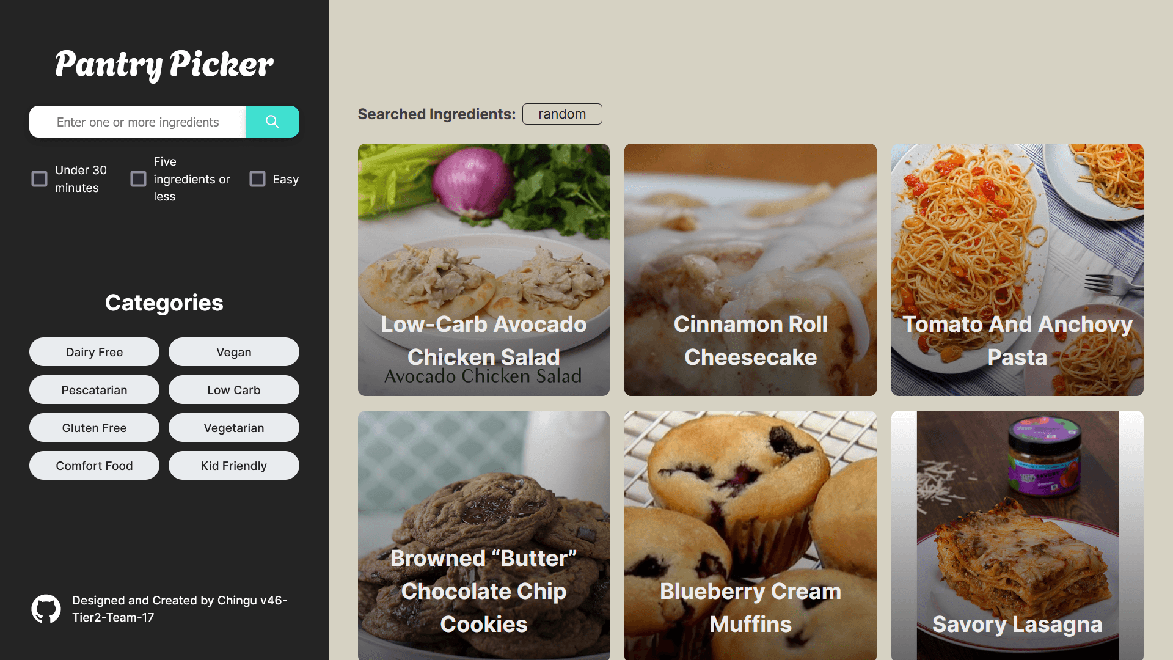Select the Dairy Free category icon
The height and width of the screenshot is (660, 1173).
pyautogui.click(x=94, y=351)
